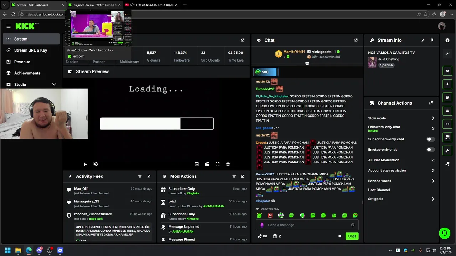Toggle the wrench stream info widget button
Image resolution: width=456 pixels, height=256 pixels.
(447, 150)
